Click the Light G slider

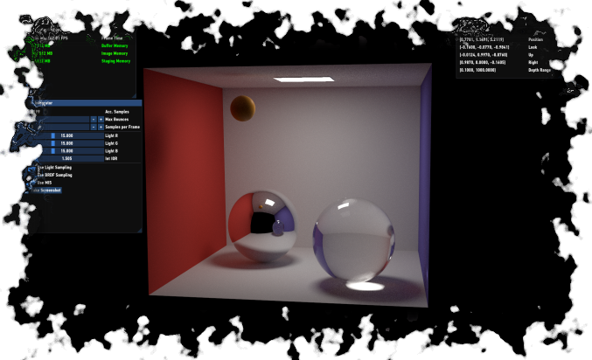tap(66, 143)
